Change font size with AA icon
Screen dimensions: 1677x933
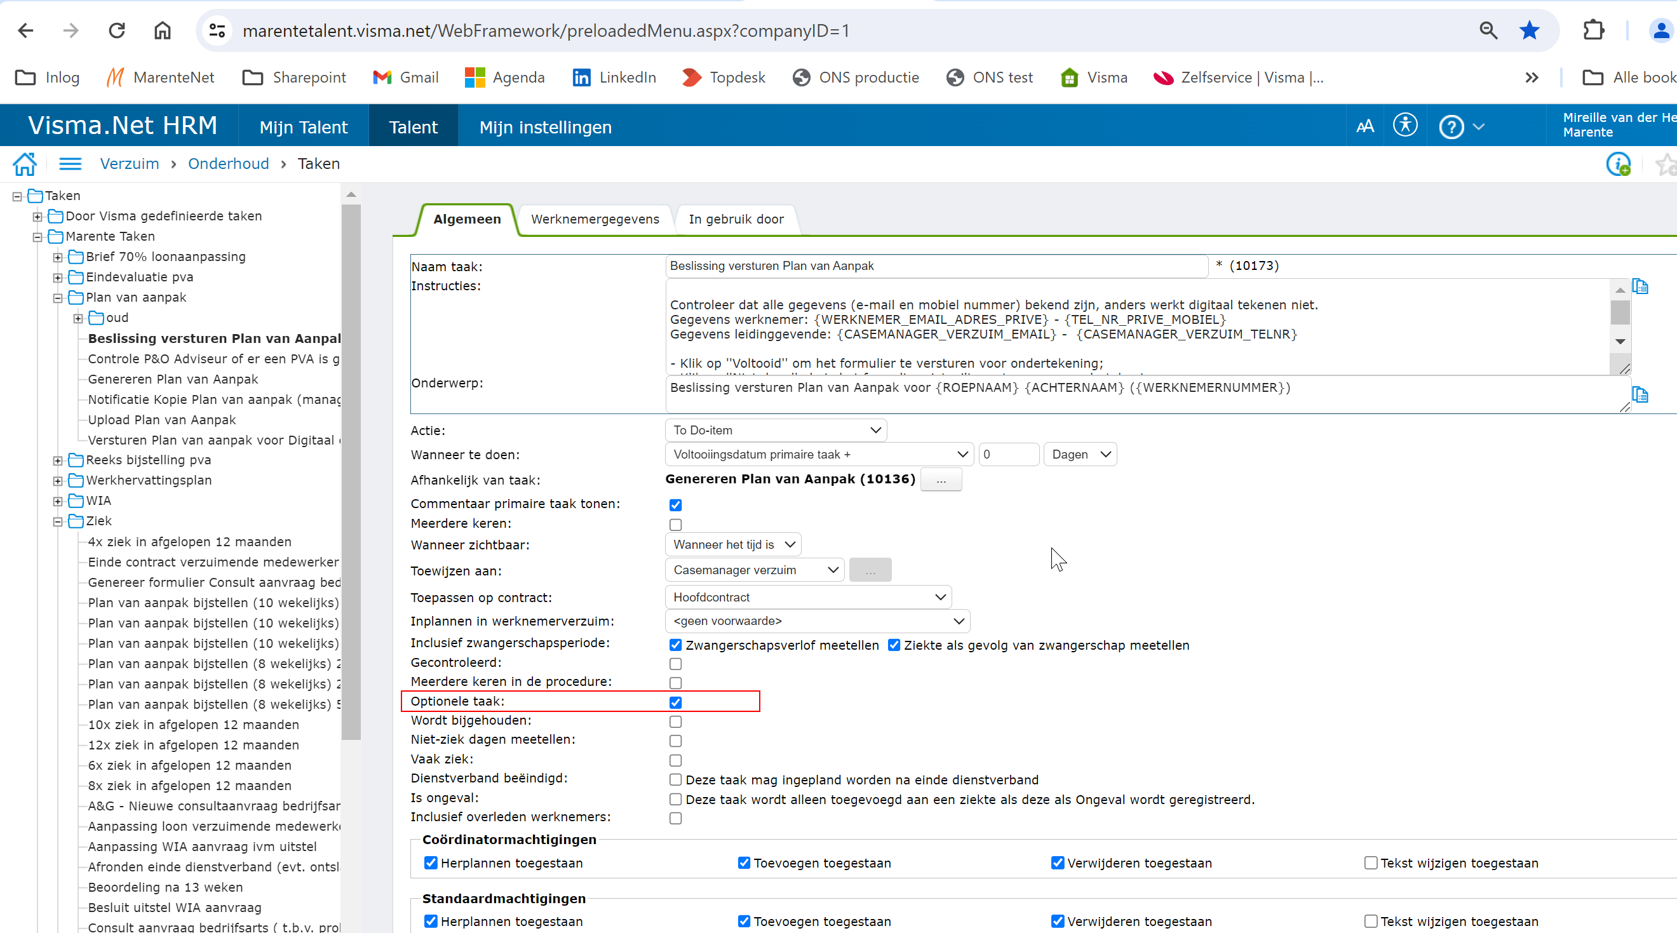pos(1364,126)
